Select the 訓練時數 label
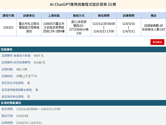 [x=7, y=69]
